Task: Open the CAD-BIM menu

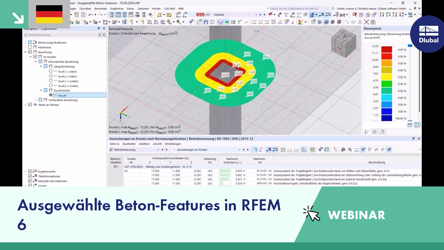Action: point(169,9)
